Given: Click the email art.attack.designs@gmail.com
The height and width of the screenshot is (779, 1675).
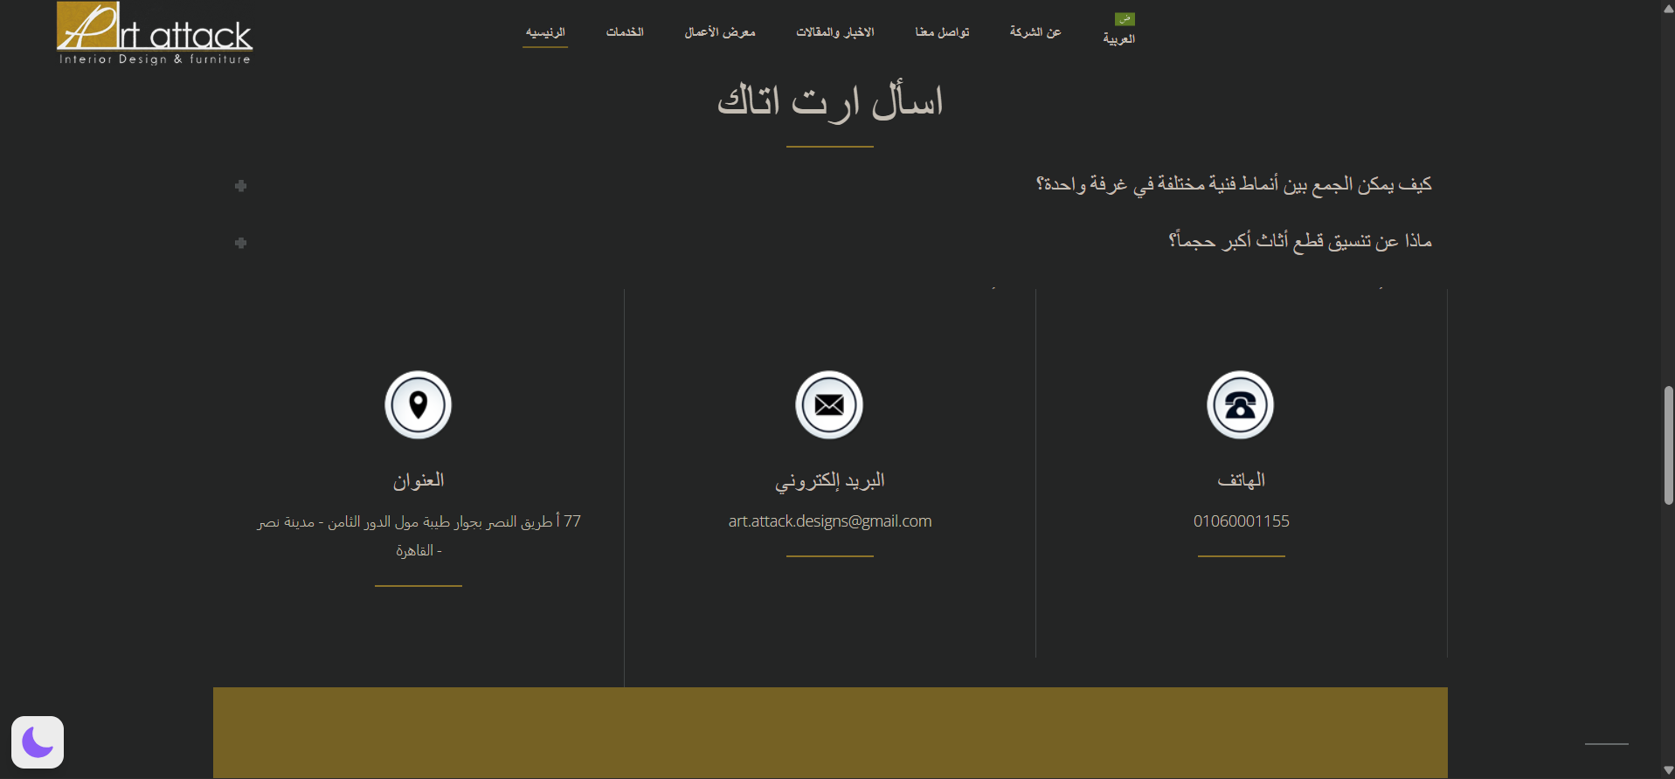Looking at the screenshot, I should tap(830, 521).
